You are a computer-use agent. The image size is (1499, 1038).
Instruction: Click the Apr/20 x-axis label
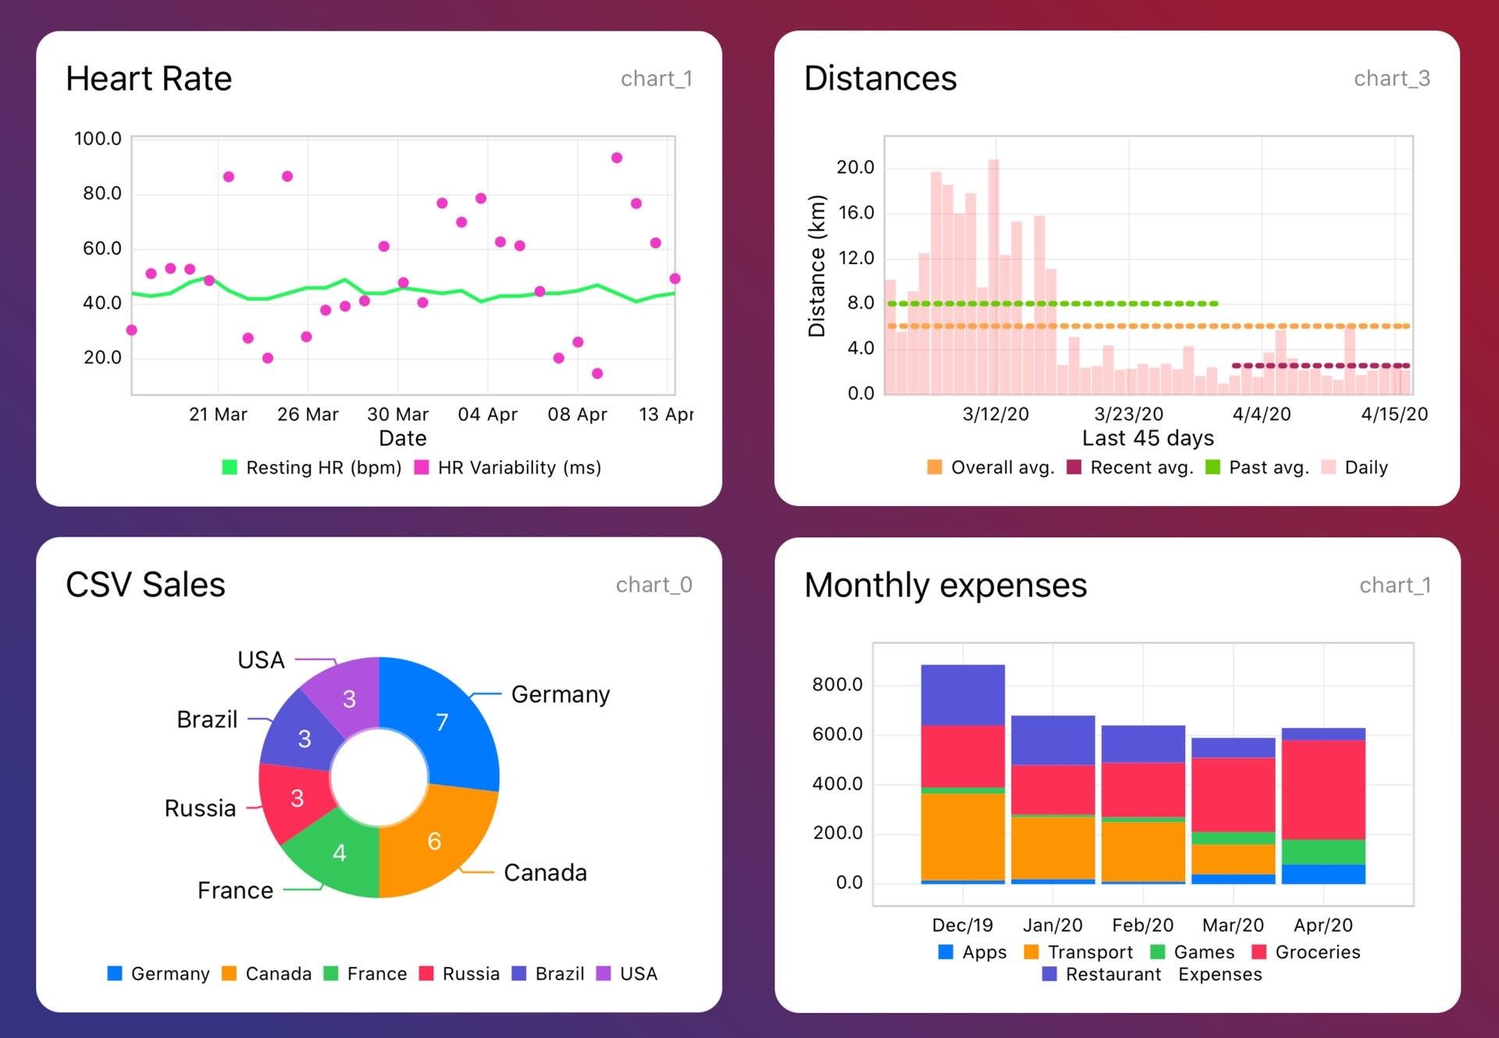click(1323, 926)
